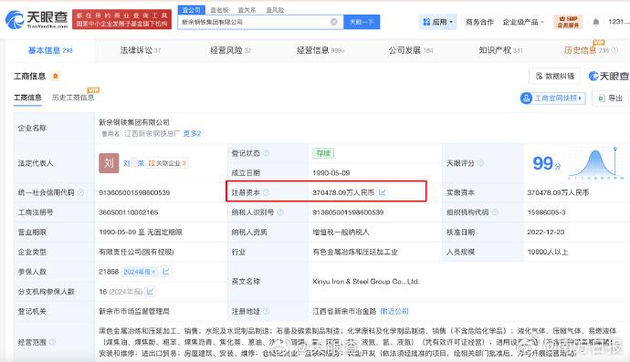This screenshot has width=630, height=362.
Task: Select the 查风险 search tab
Action: click(x=275, y=10)
